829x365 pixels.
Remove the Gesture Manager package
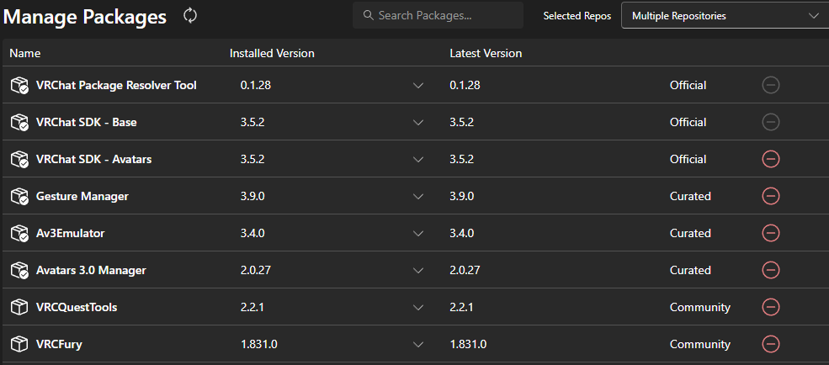point(770,196)
